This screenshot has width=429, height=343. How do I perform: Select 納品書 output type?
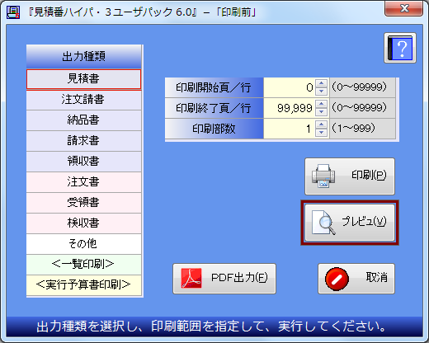click(x=84, y=120)
